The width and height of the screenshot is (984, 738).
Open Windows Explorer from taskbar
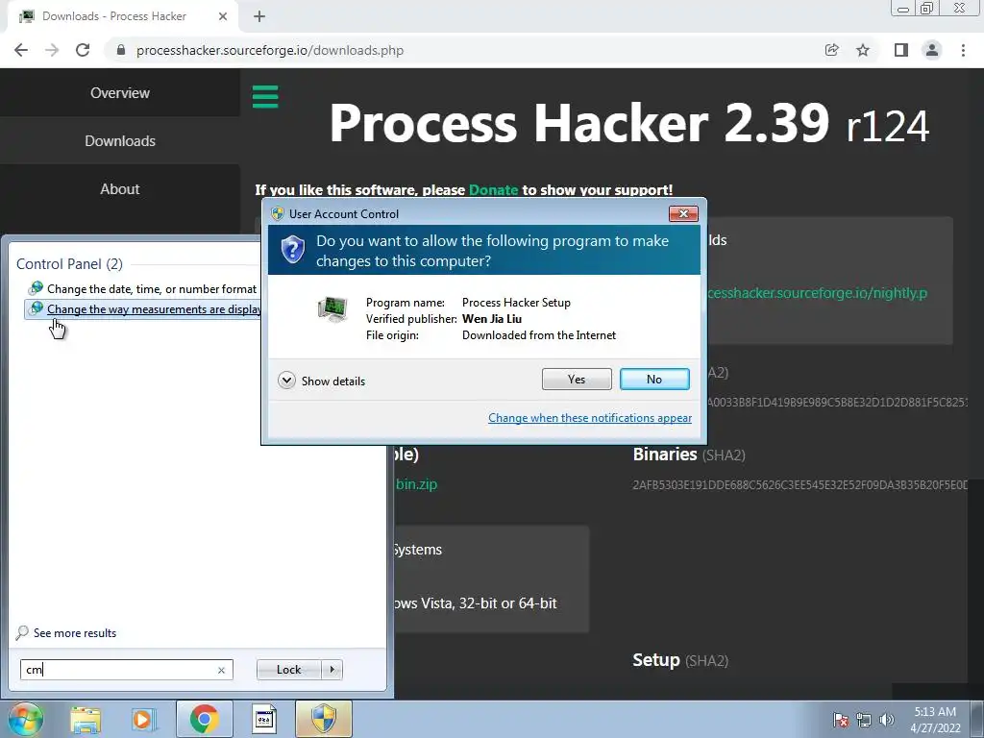pyautogui.click(x=86, y=719)
